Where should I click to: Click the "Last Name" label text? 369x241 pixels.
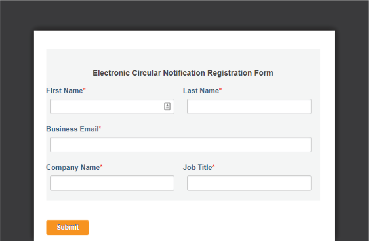click(201, 91)
